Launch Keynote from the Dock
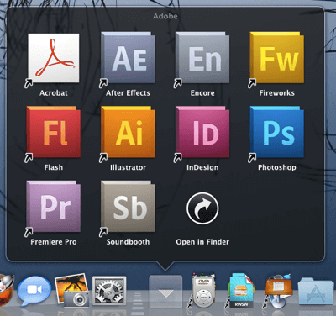The height and width of the screenshot is (316, 336). coord(279,291)
